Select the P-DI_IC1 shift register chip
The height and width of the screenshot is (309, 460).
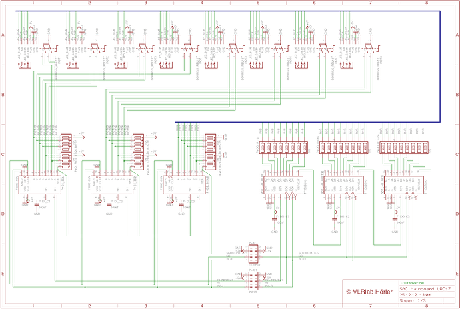39,185
